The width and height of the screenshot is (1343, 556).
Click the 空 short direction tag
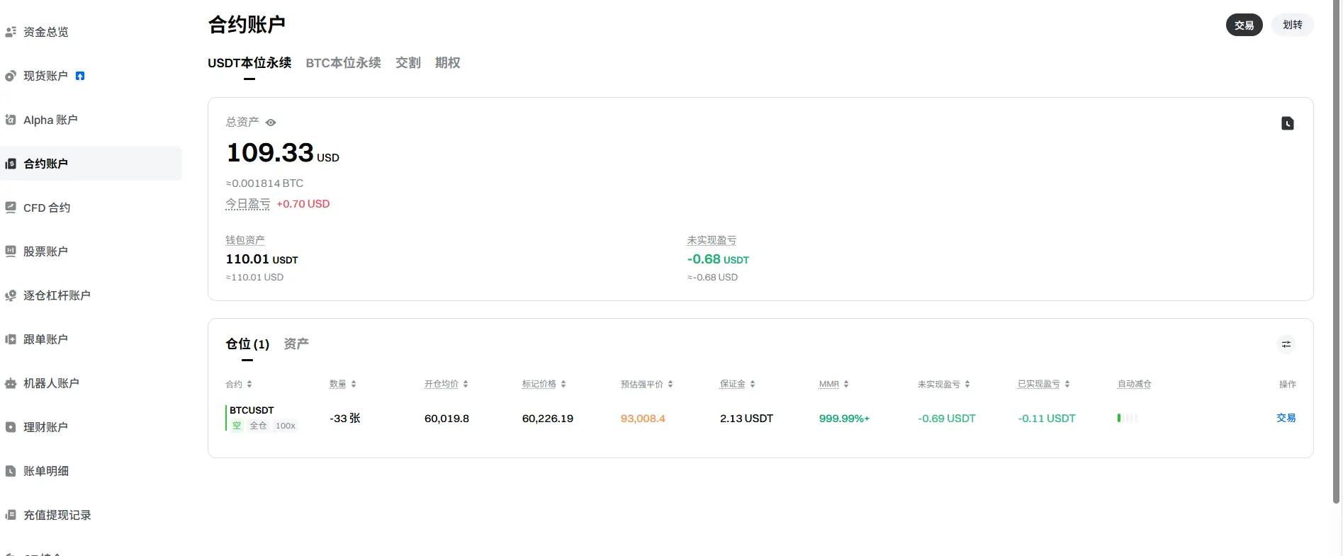pos(237,426)
